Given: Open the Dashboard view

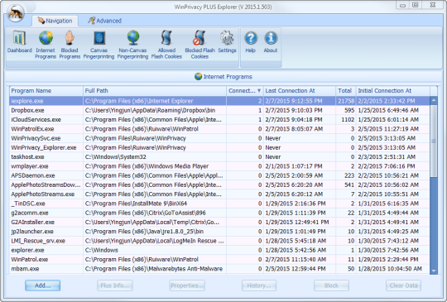Looking at the screenshot, I should pyautogui.click(x=19, y=41).
